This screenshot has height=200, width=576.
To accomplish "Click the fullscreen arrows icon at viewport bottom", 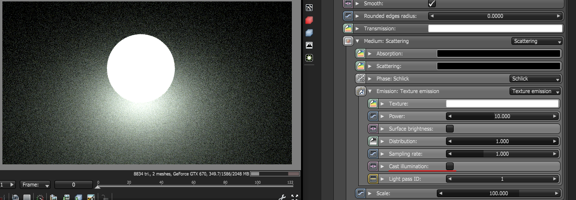I will [295, 197].
